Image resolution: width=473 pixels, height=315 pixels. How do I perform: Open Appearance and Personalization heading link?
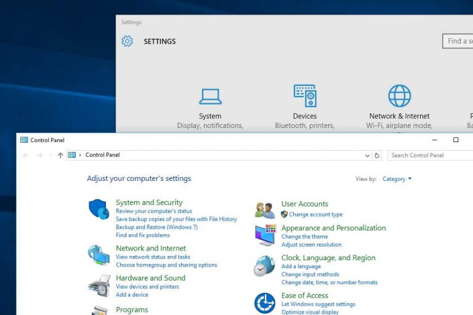coord(334,228)
